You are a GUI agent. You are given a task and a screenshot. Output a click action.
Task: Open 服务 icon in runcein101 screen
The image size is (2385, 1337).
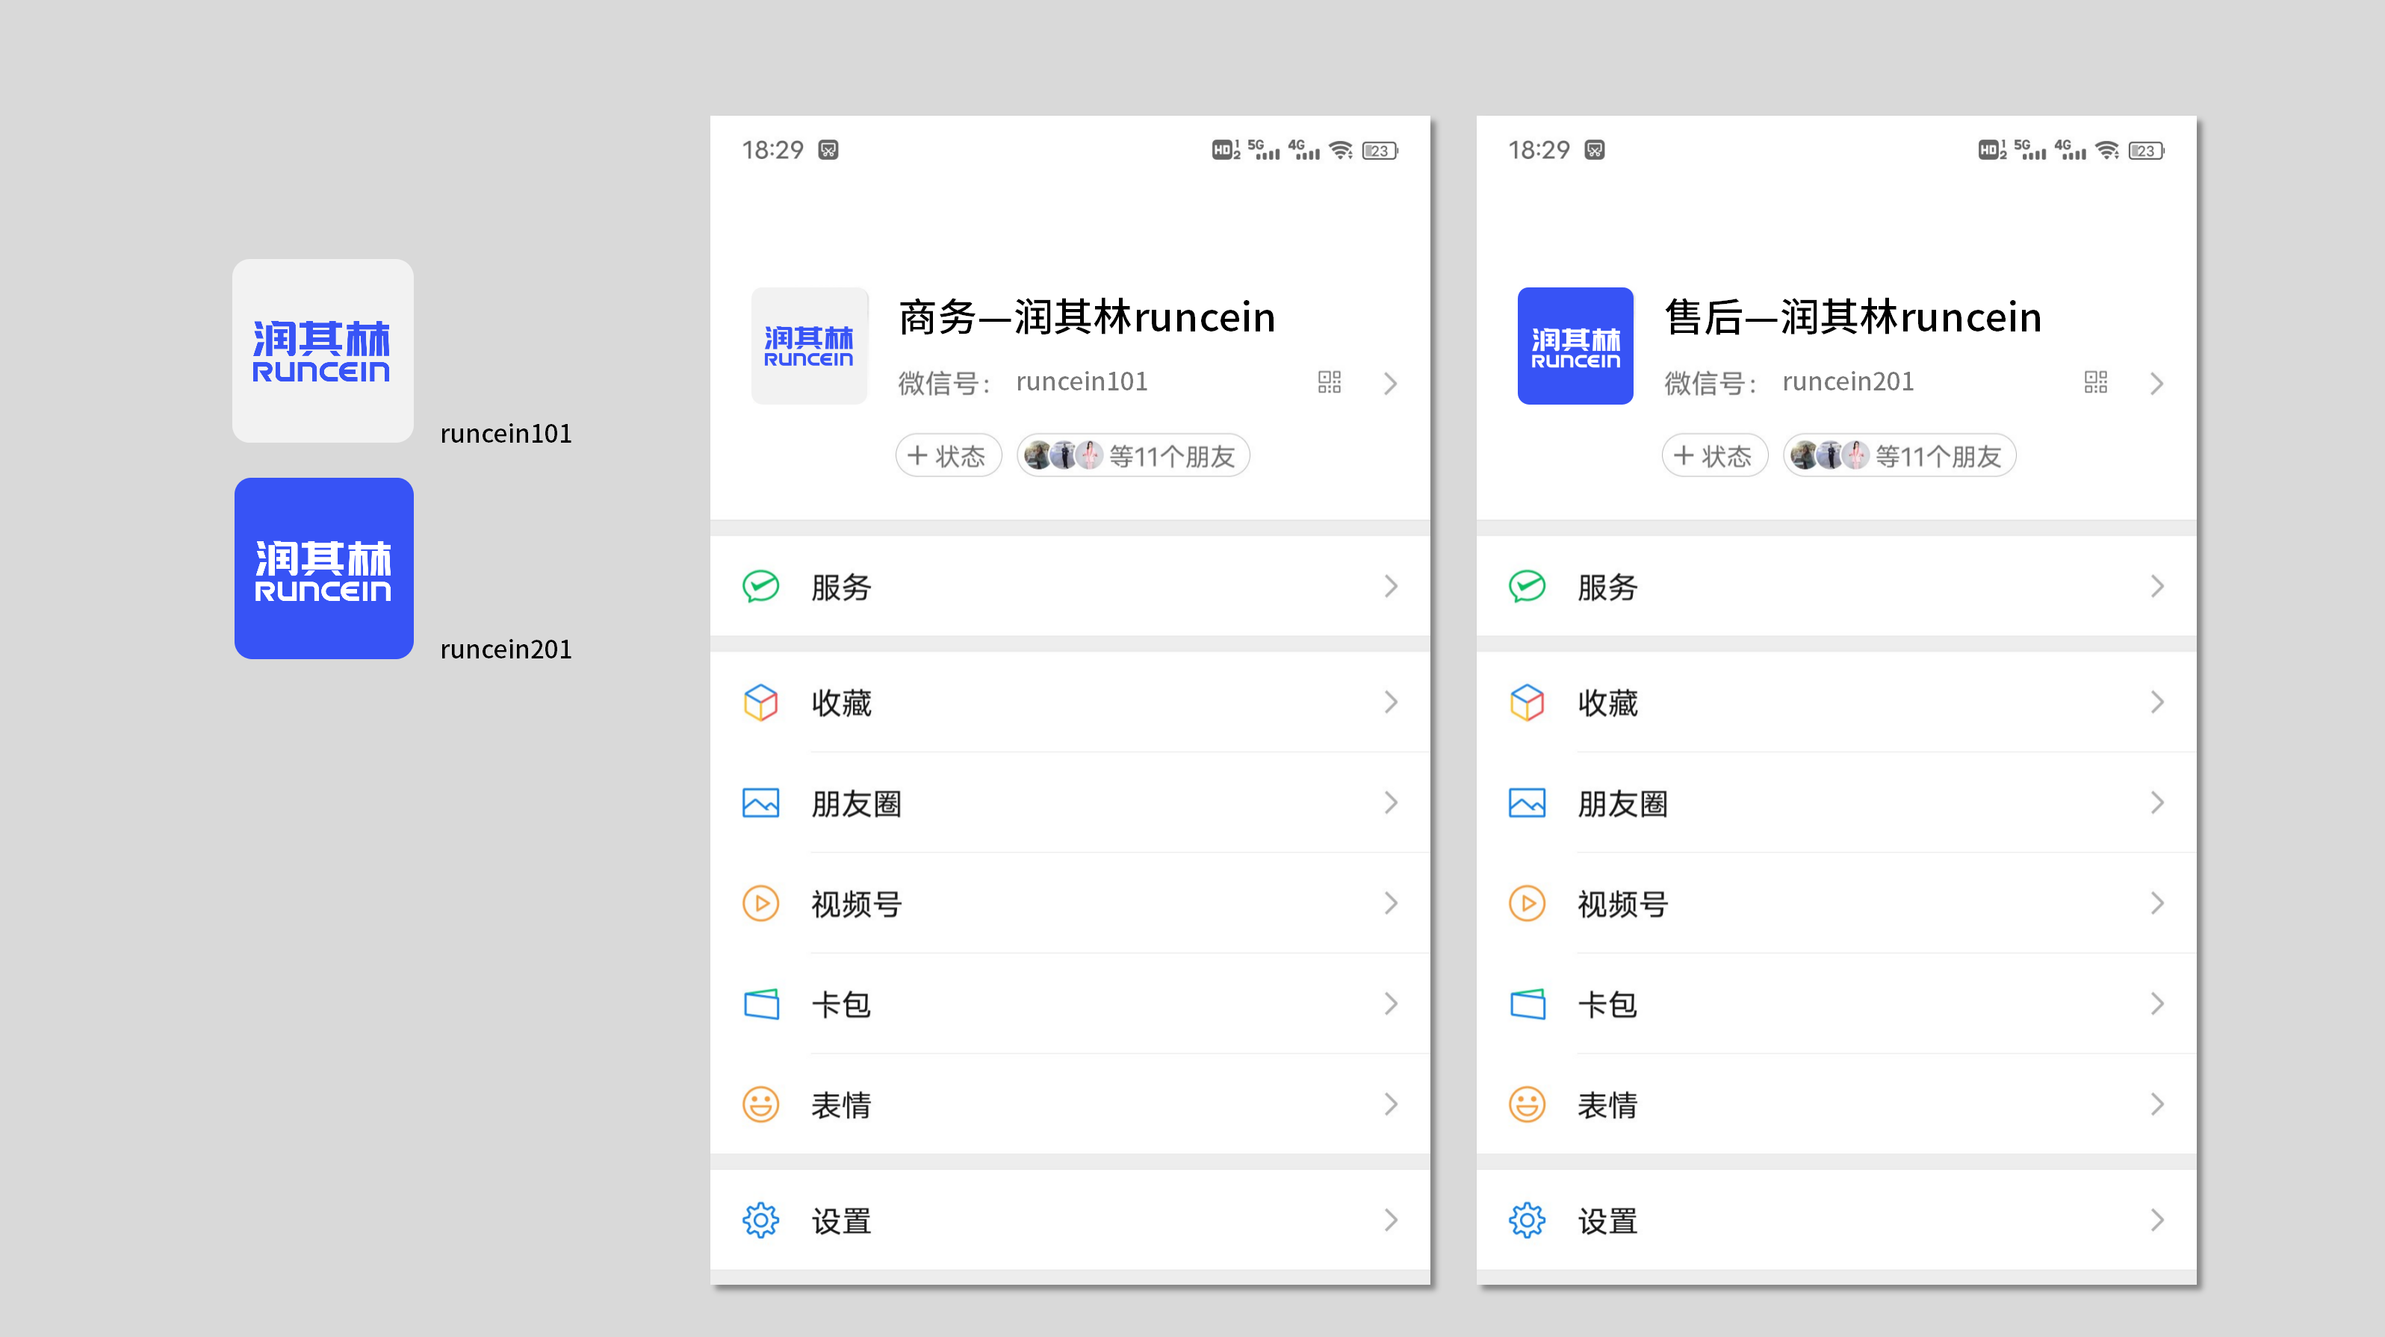pyautogui.click(x=761, y=587)
